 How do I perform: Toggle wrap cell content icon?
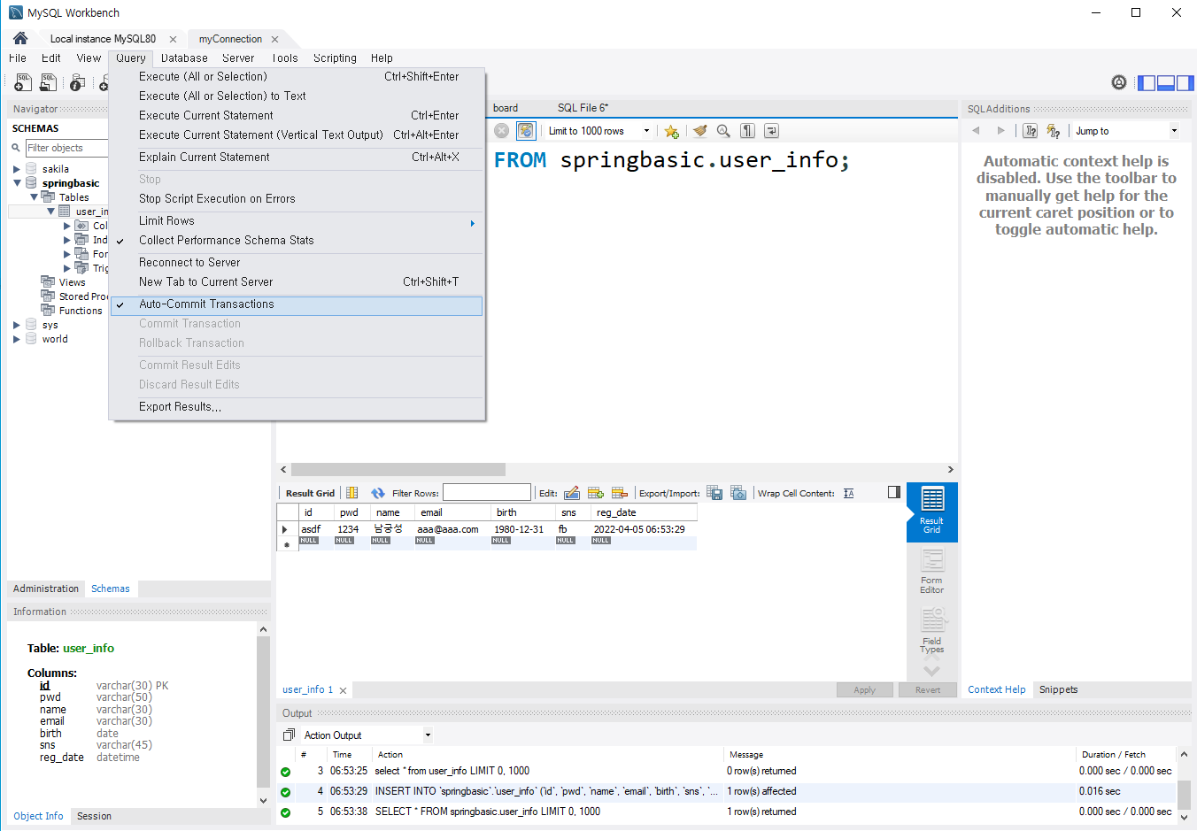[848, 493]
